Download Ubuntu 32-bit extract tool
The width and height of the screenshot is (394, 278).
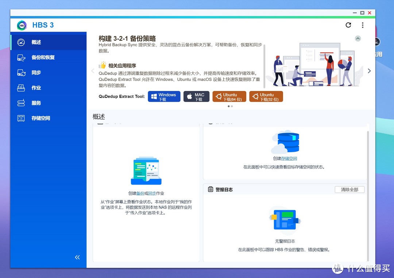pyautogui.click(x=266, y=96)
